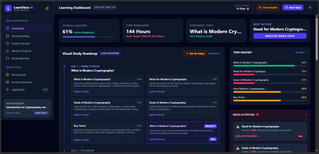The image size is (319, 154).
Task: Click the 144 Hours time remaining value
Action: point(138,32)
